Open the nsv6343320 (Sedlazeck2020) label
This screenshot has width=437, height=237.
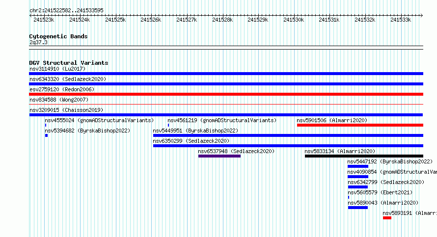[68, 79]
